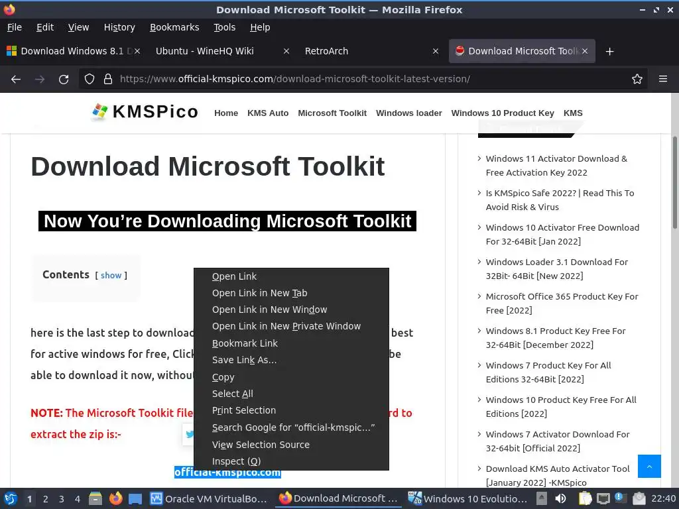Expand Contents with the show link

coord(111,275)
